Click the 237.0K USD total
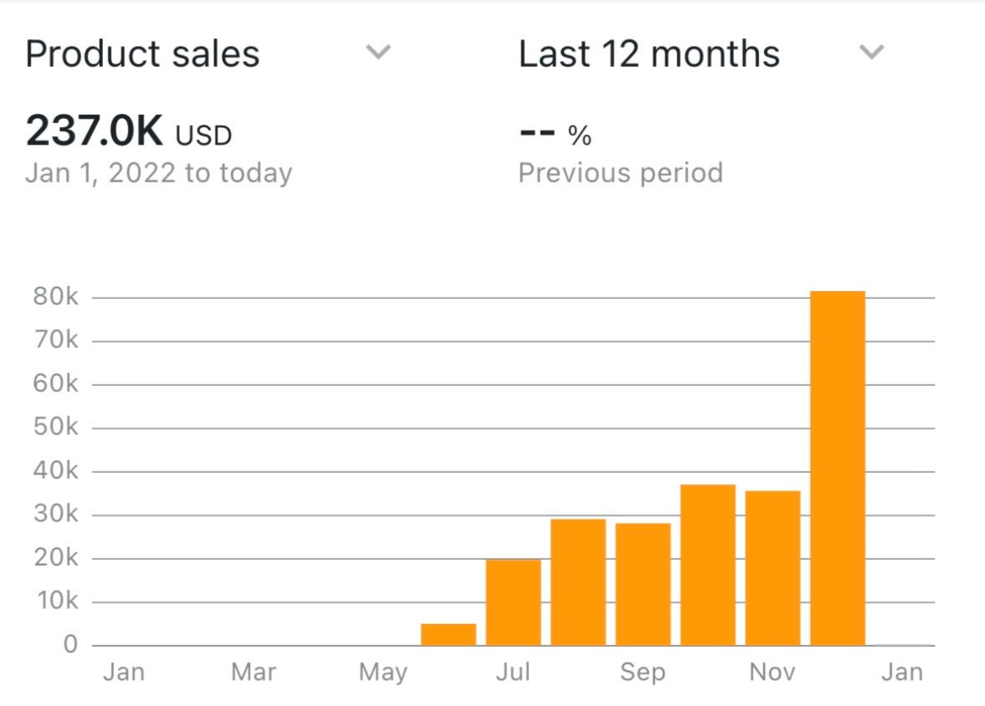 [x=129, y=133]
